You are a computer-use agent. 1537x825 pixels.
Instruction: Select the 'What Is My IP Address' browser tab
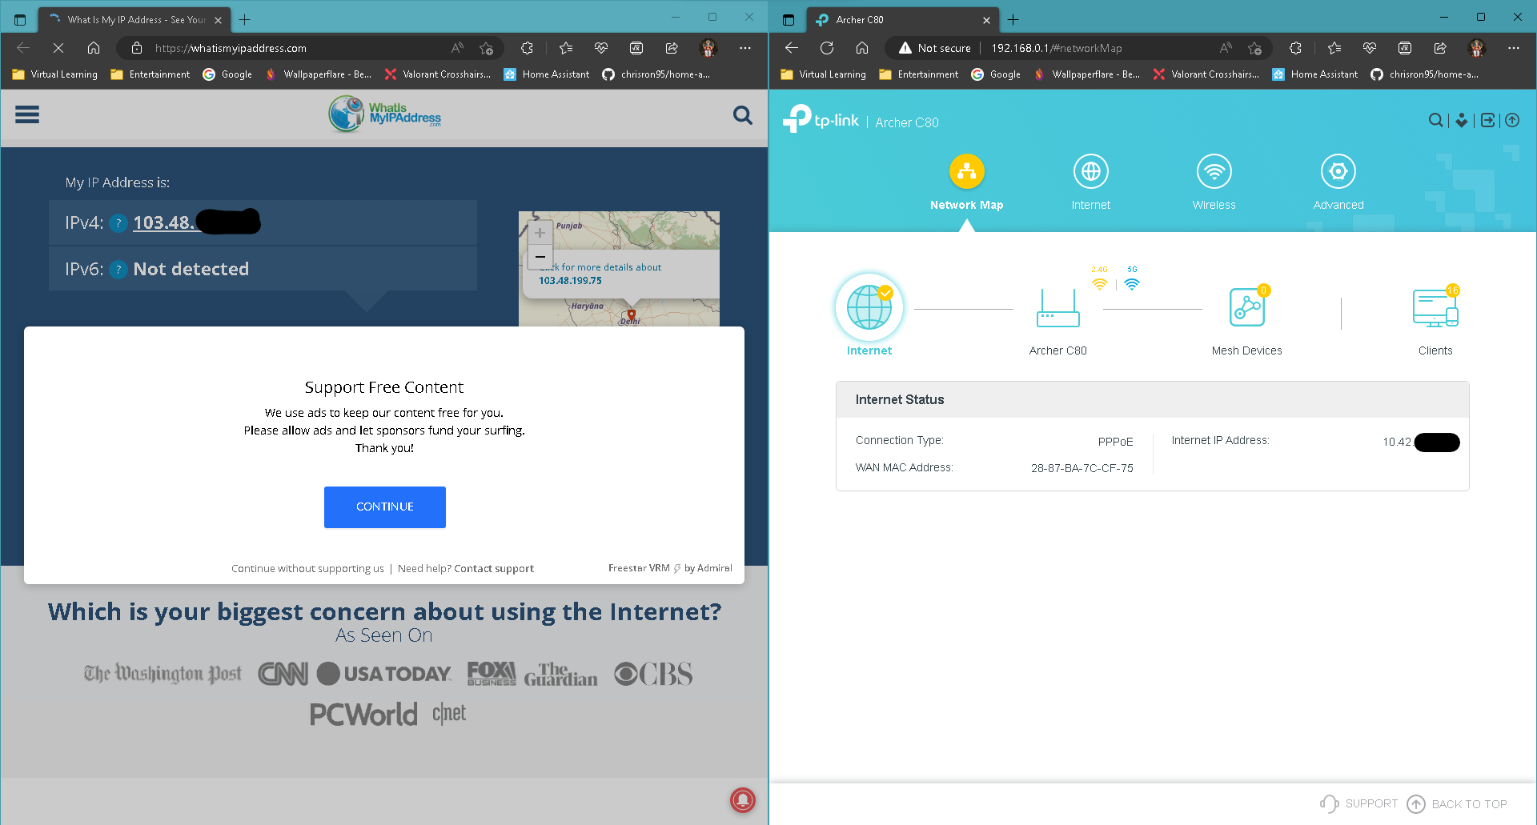coord(134,20)
